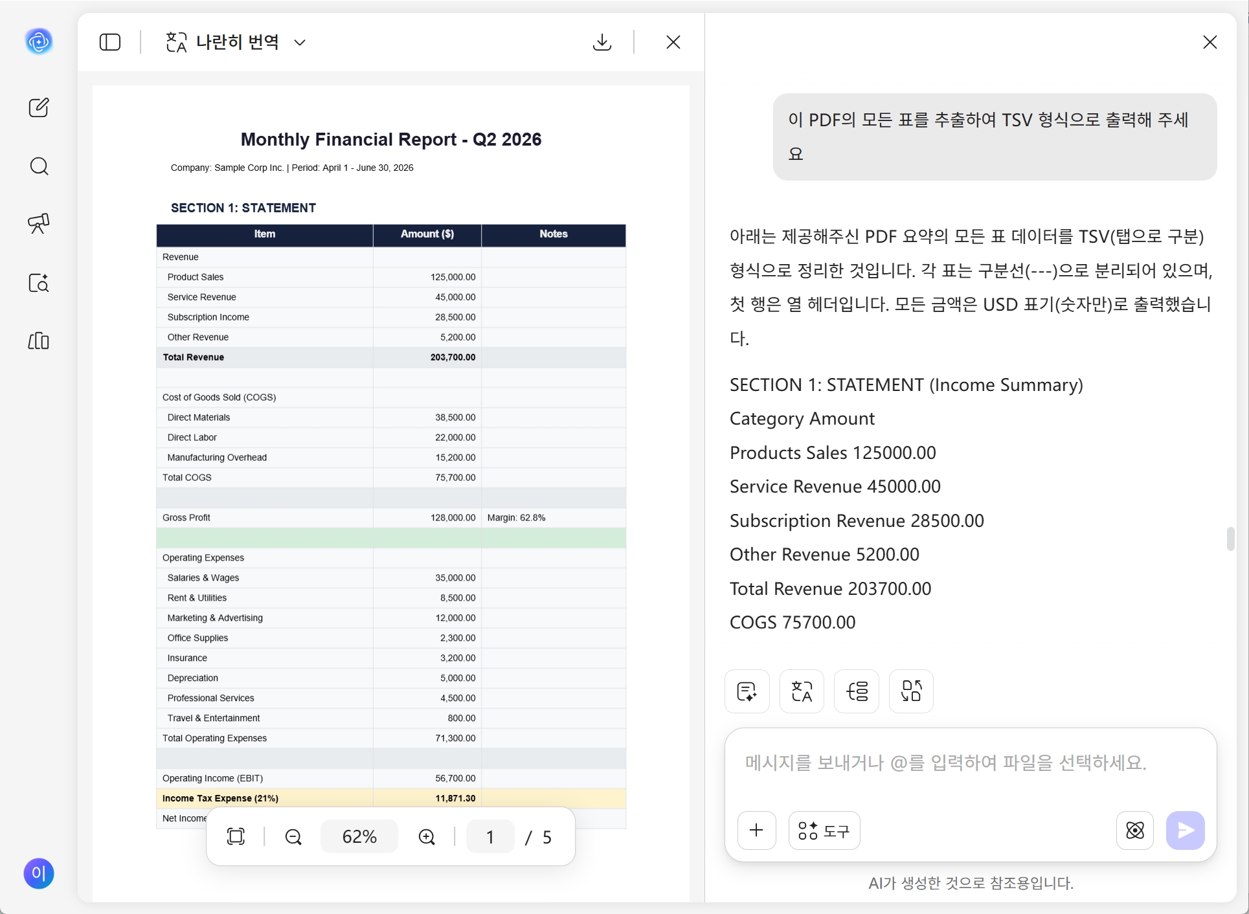
Task: Click the translate quick action icon
Action: click(x=802, y=691)
